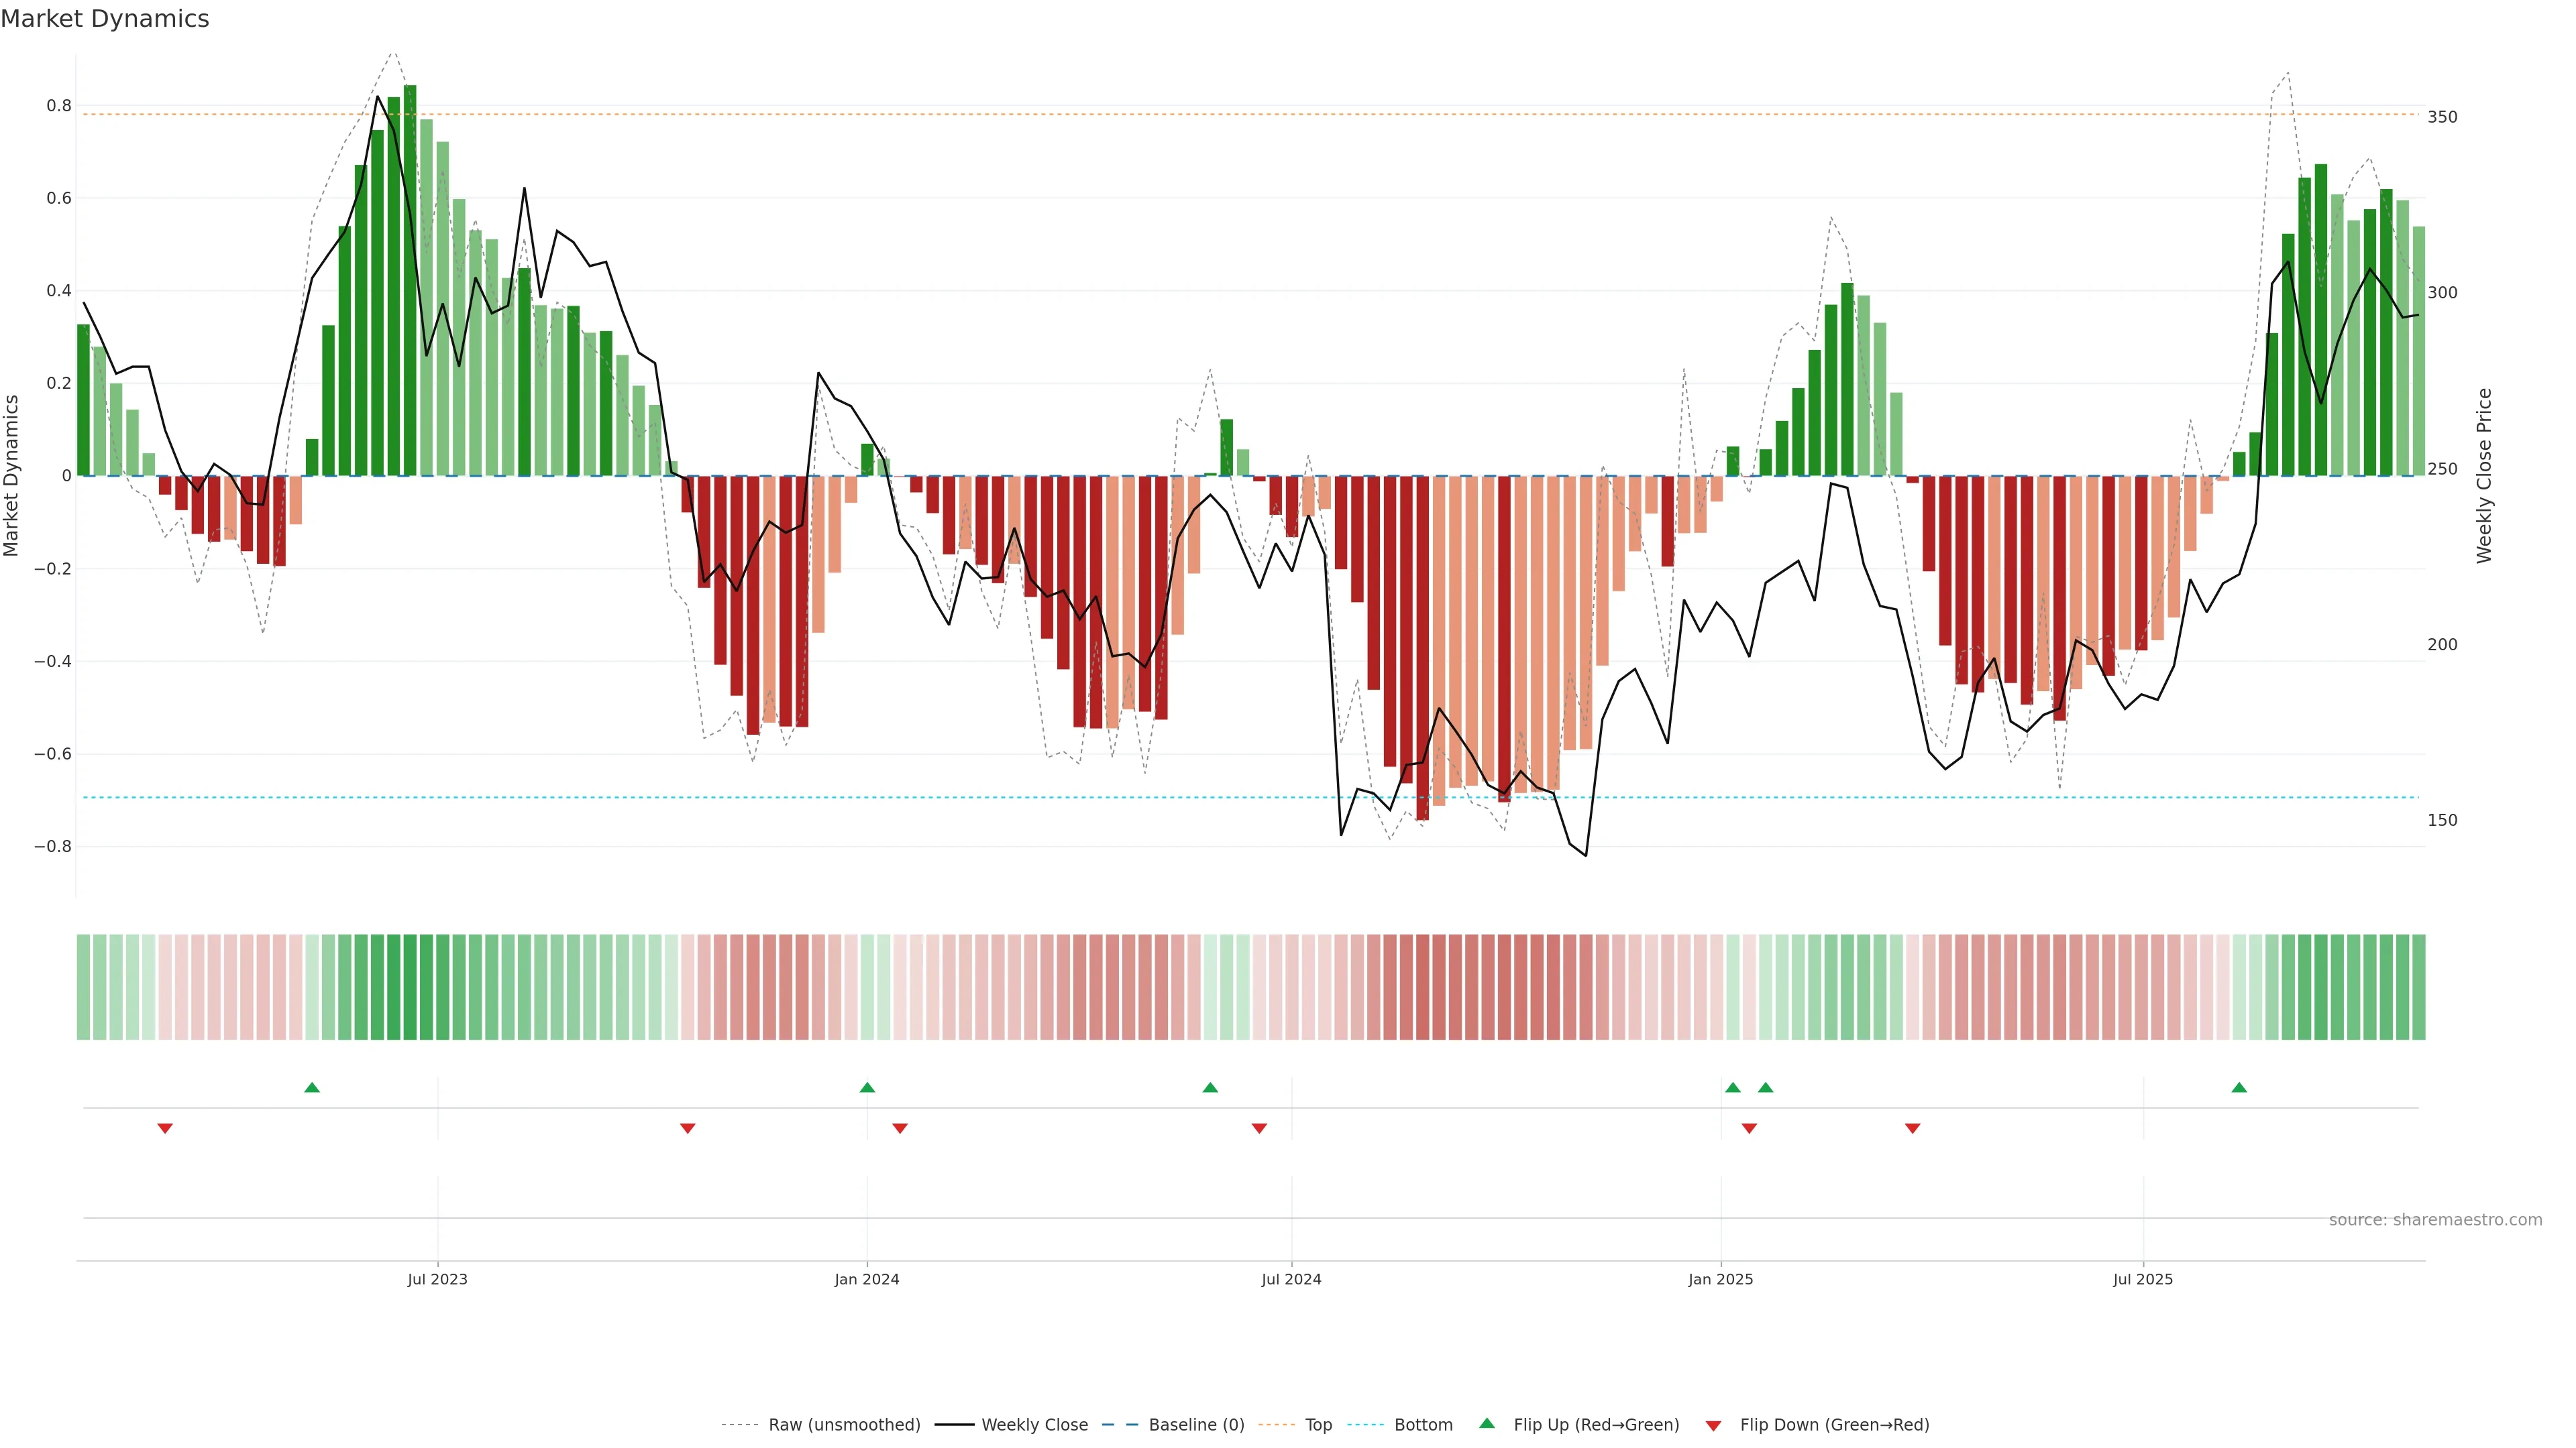2576x1448 pixels.
Task: Click the green Flip Up triangle in legend
Action: 1487,1423
